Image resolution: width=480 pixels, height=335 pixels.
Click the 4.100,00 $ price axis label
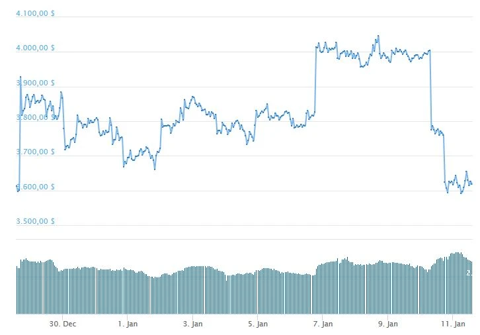[36, 13]
